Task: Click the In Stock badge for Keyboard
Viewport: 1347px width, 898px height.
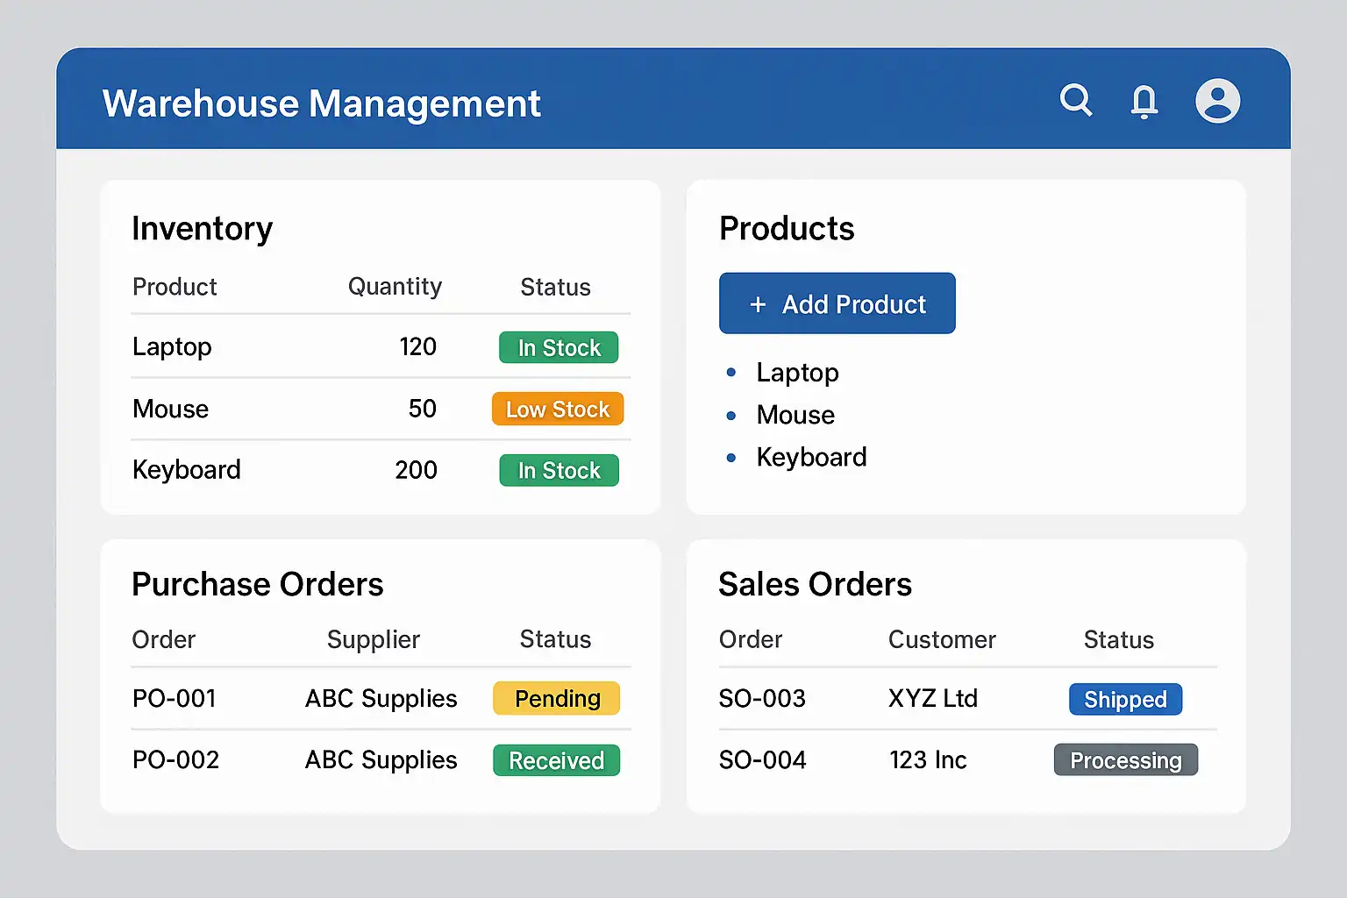Action: [x=559, y=471]
